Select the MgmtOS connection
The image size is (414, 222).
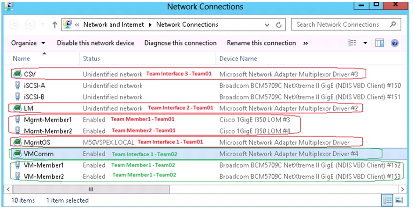37,142
